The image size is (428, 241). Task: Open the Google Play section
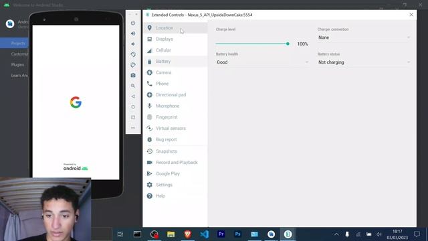[x=175, y=173]
